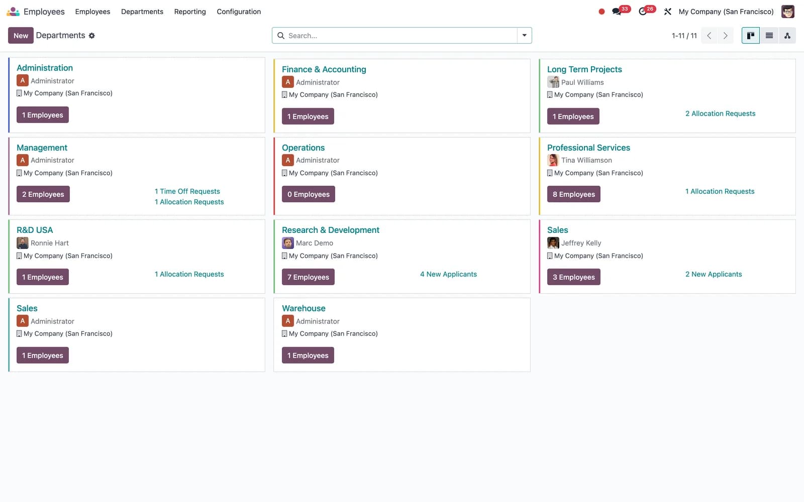Click in the Search field

pos(402,36)
